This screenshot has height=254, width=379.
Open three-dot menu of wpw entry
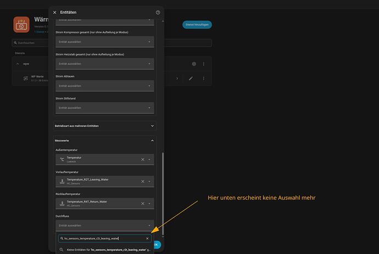coord(204,64)
